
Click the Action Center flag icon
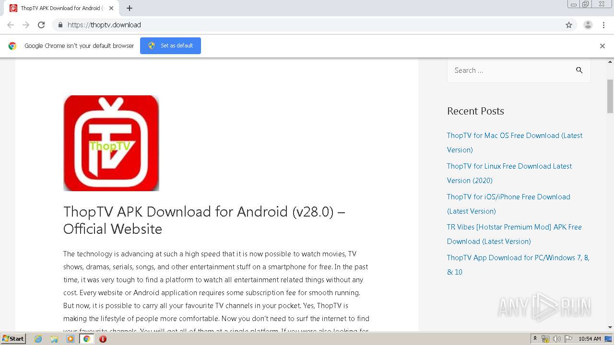(568, 339)
